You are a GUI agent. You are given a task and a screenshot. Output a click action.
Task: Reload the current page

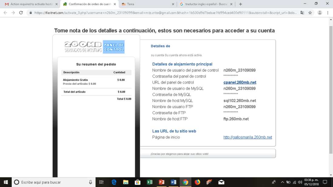21,13
